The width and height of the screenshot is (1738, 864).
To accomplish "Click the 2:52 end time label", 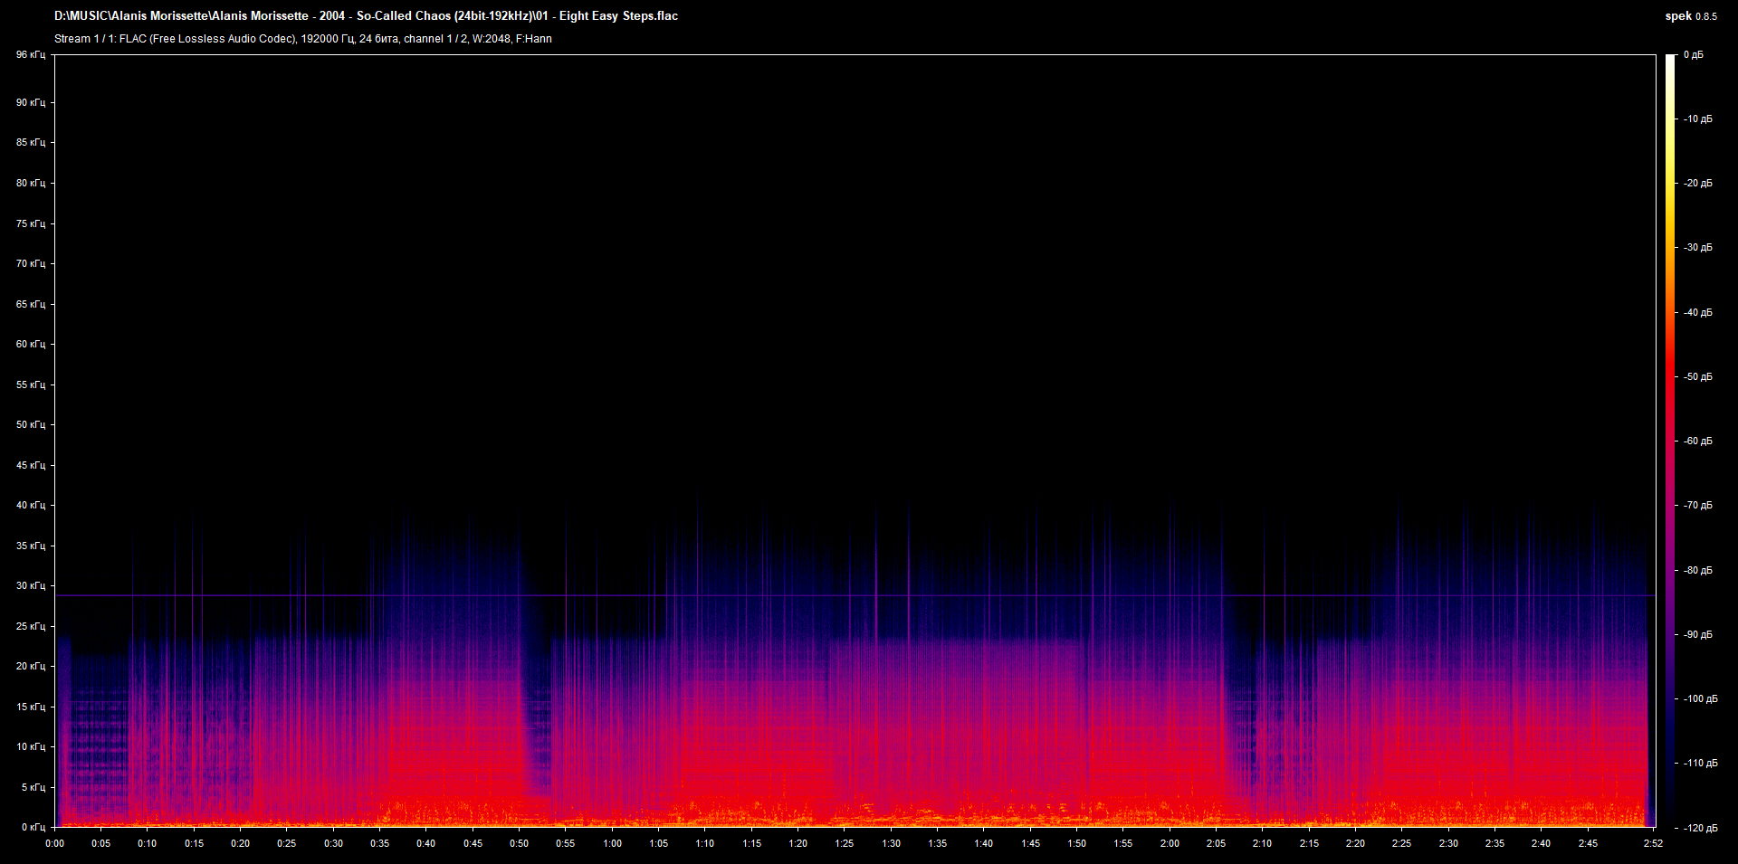I will (1654, 843).
